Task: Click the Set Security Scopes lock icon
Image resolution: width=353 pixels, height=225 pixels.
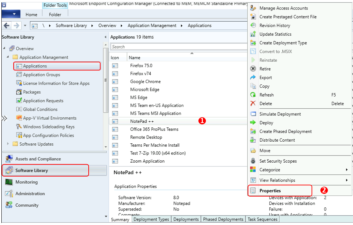Action: tap(253, 161)
